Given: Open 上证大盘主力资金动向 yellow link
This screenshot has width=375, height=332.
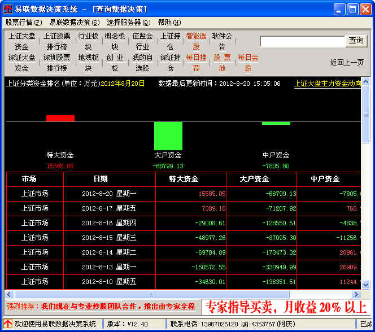Looking at the screenshot, I should click(x=328, y=84).
